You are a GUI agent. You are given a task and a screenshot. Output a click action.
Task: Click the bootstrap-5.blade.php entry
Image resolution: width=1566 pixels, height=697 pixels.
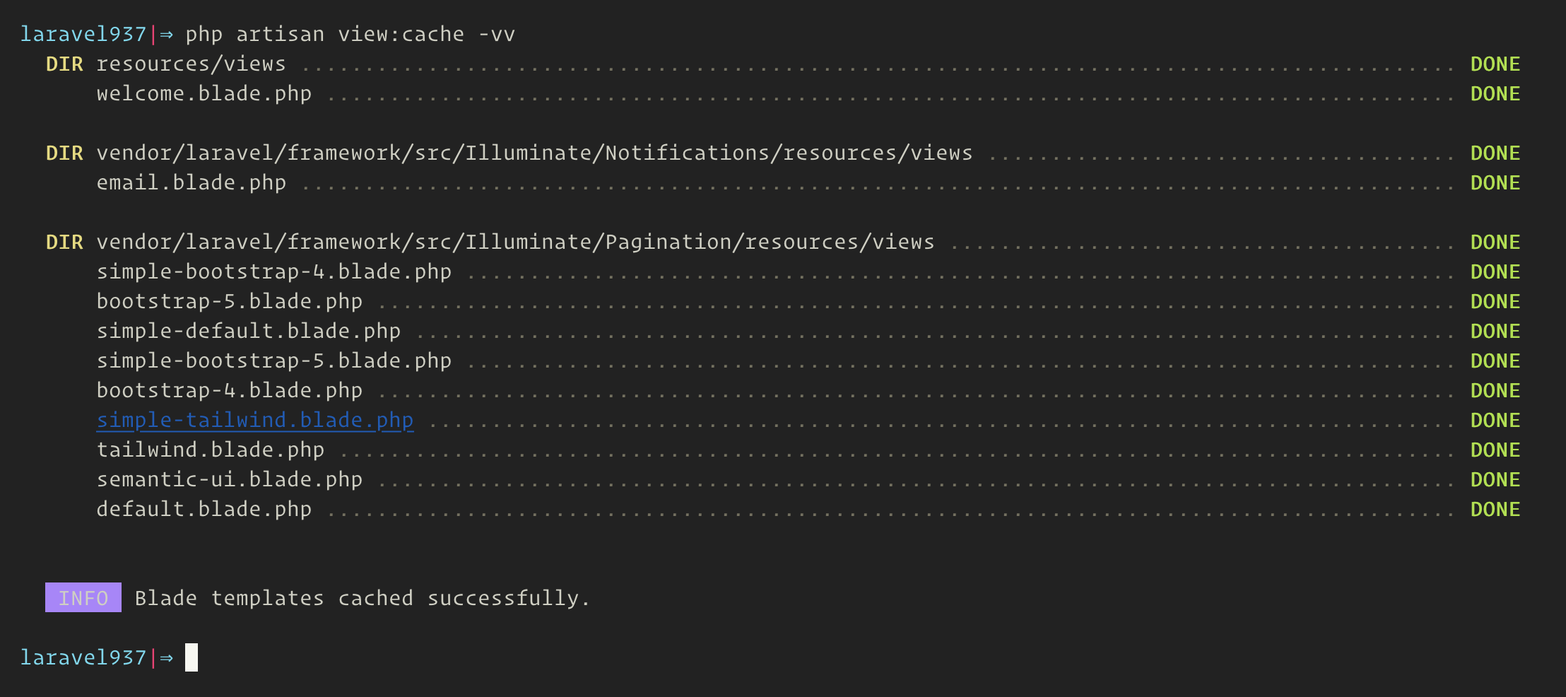pos(230,302)
